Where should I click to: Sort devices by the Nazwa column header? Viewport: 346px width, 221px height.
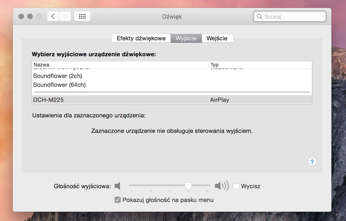click(120, 65)
